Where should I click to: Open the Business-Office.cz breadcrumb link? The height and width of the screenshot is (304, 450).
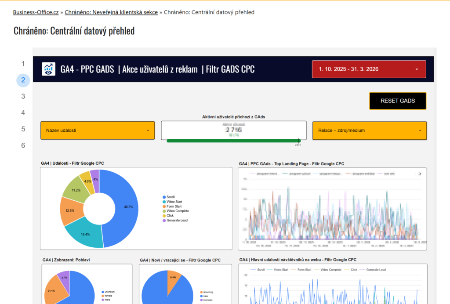(x=35, y=12)
